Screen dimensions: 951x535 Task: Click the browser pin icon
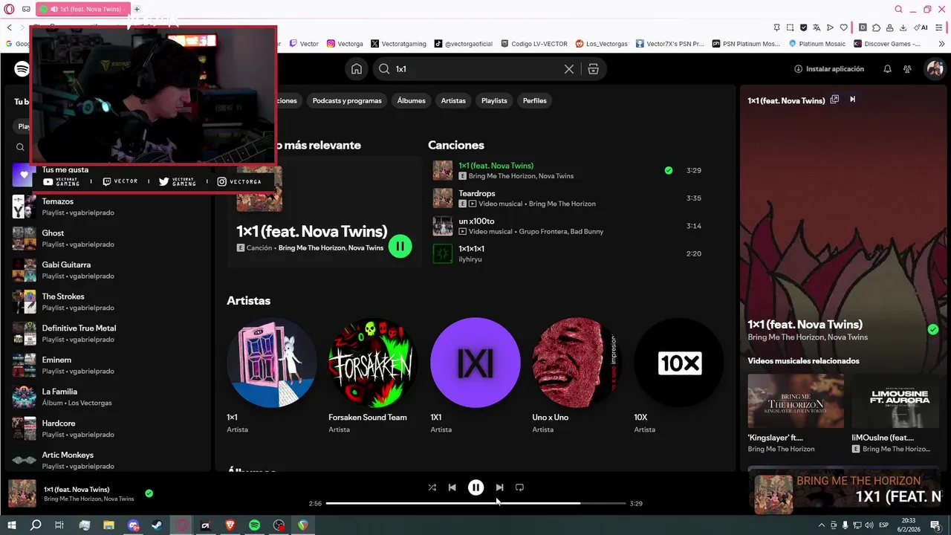coord(776,27)
